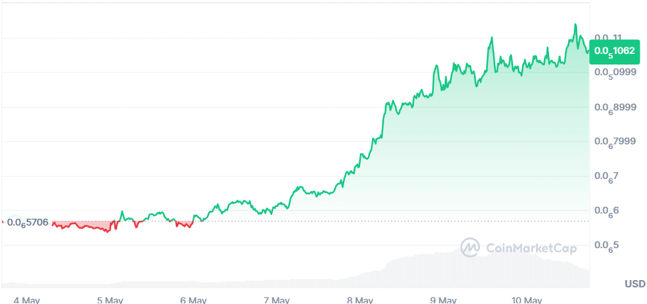
Task: Select the 4 May date marker
Action: point(27,299)
